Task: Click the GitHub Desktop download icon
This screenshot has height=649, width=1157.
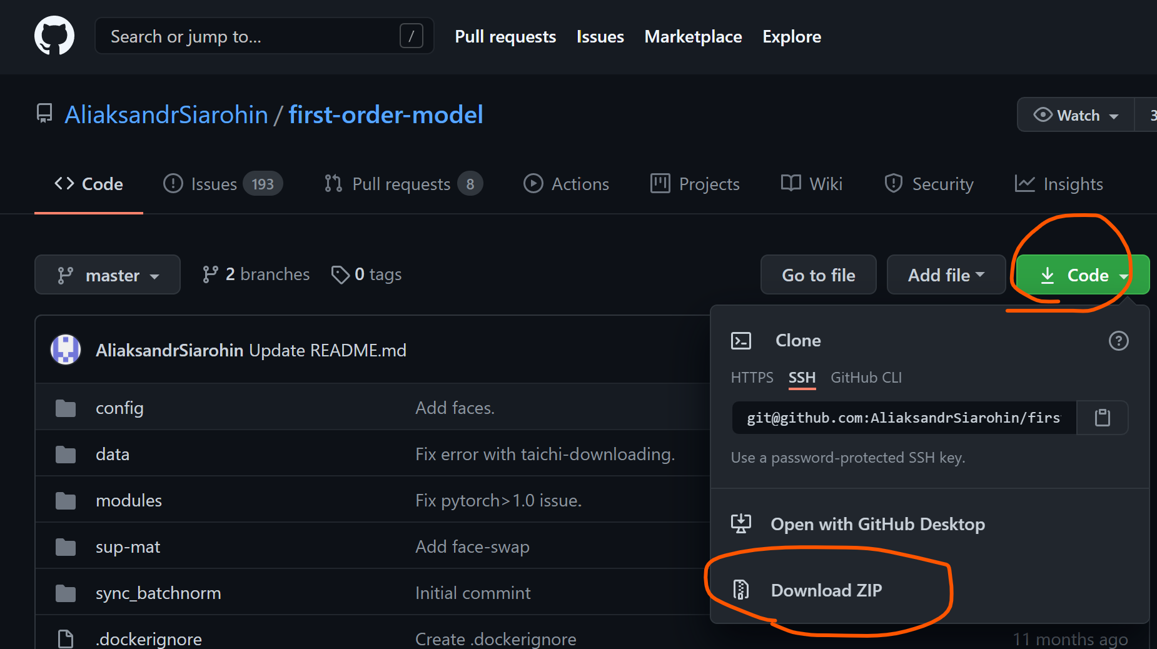Action: (x=741, y=523)
